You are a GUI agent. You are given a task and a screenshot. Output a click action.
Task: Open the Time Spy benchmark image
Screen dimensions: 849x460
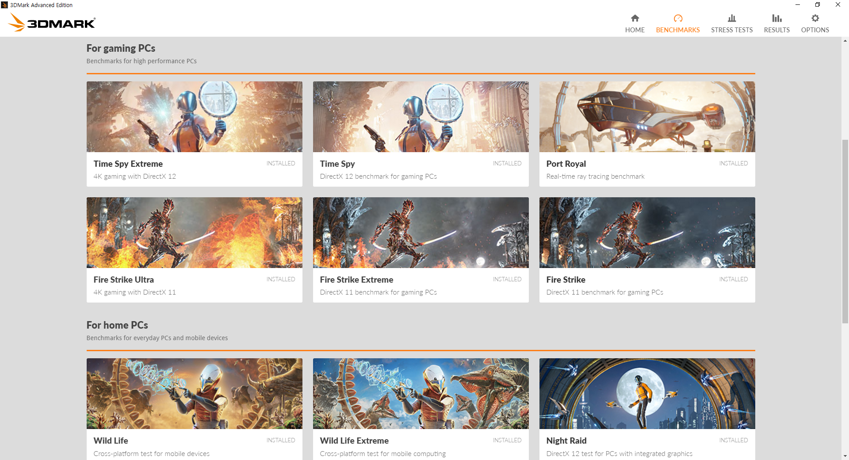pos(421,117)
